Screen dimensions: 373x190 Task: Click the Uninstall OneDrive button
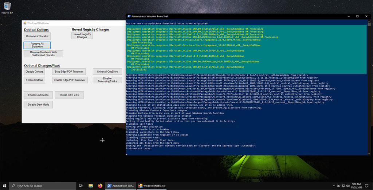(x=107, y=72)
